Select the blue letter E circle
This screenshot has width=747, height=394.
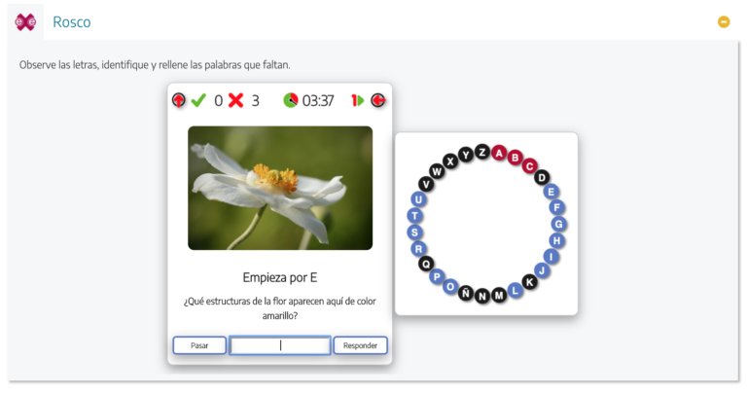[551, 192]
